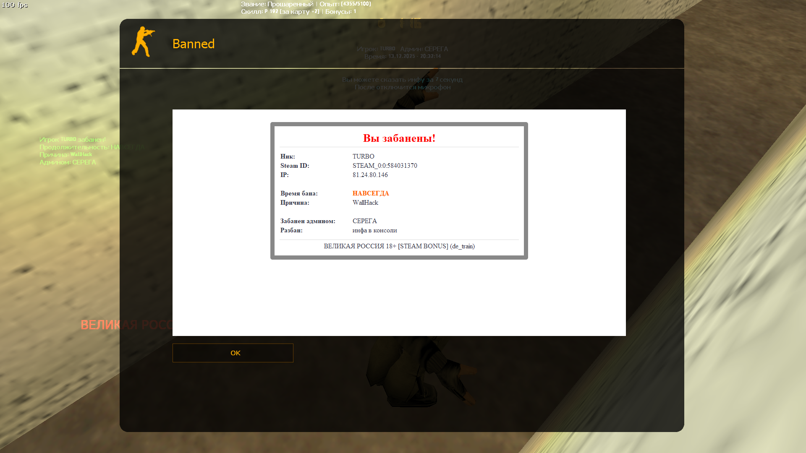
Task: Click the 'инфа в консоли' unban text
Action: [x=374, y=230]
